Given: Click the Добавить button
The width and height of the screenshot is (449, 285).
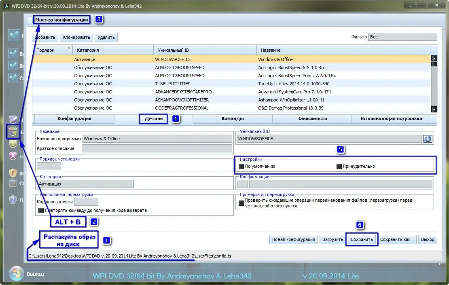Looking at the screenshot, I should click(45, 37).
